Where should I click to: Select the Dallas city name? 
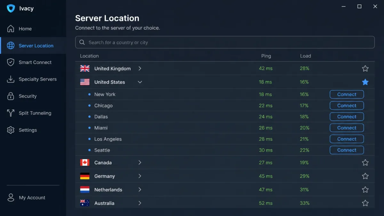101,117
